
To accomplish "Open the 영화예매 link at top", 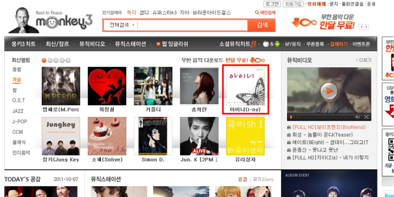I will click(316, 4).
